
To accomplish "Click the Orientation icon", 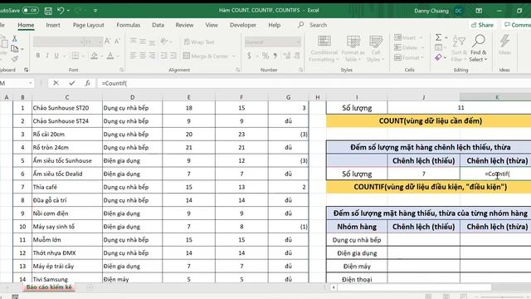I will tap(164, 42).
